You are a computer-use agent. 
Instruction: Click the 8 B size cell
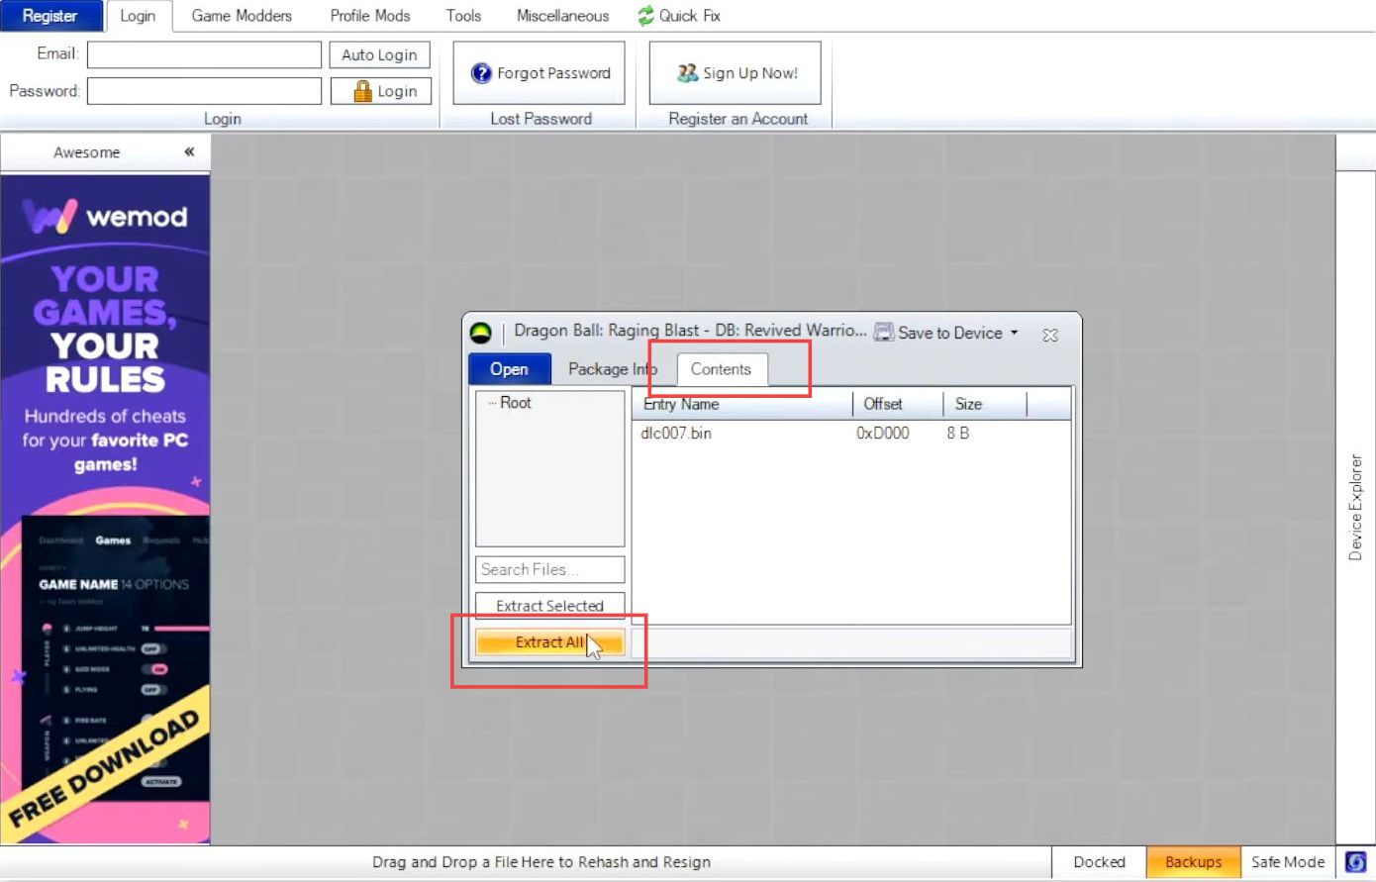point(957,433)
